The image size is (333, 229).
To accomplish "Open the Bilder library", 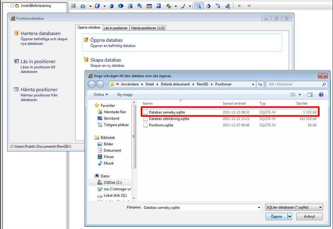I will pos(105,144).
